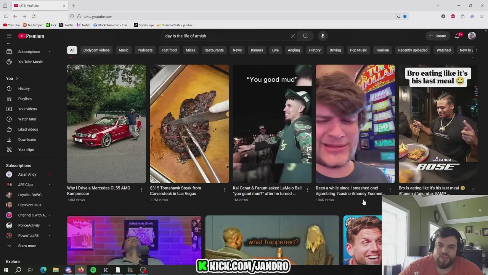The image size is (488, 275).
Task: Open the notifications bell
Action: tap(457, 36)
